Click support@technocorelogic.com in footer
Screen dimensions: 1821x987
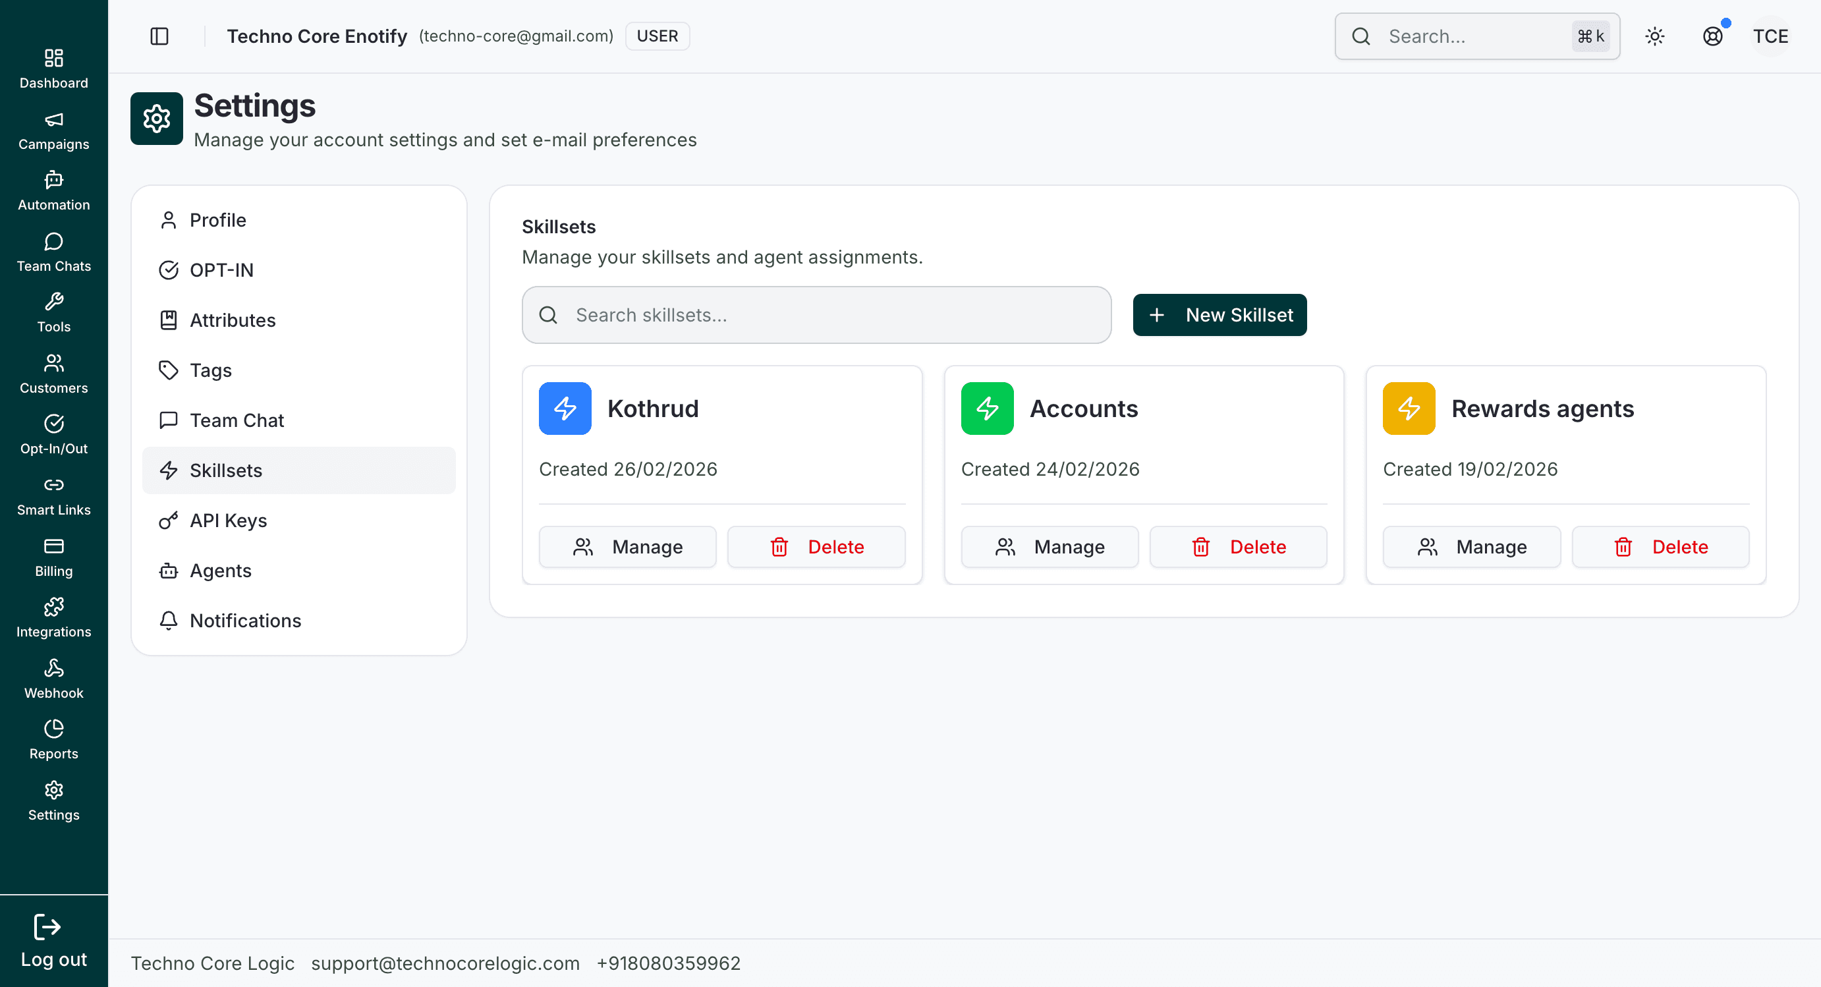click(x=445, y=963)
